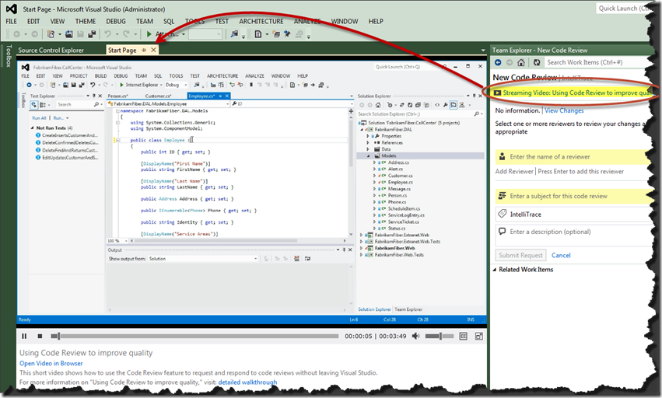Screen dimensions: 662x398
Task: Open the Attach button dropdown arrow
Action: 184,35
